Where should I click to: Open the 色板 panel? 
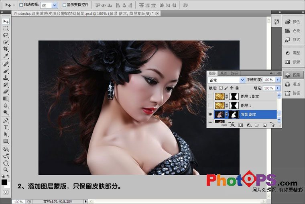coord(293,31)
